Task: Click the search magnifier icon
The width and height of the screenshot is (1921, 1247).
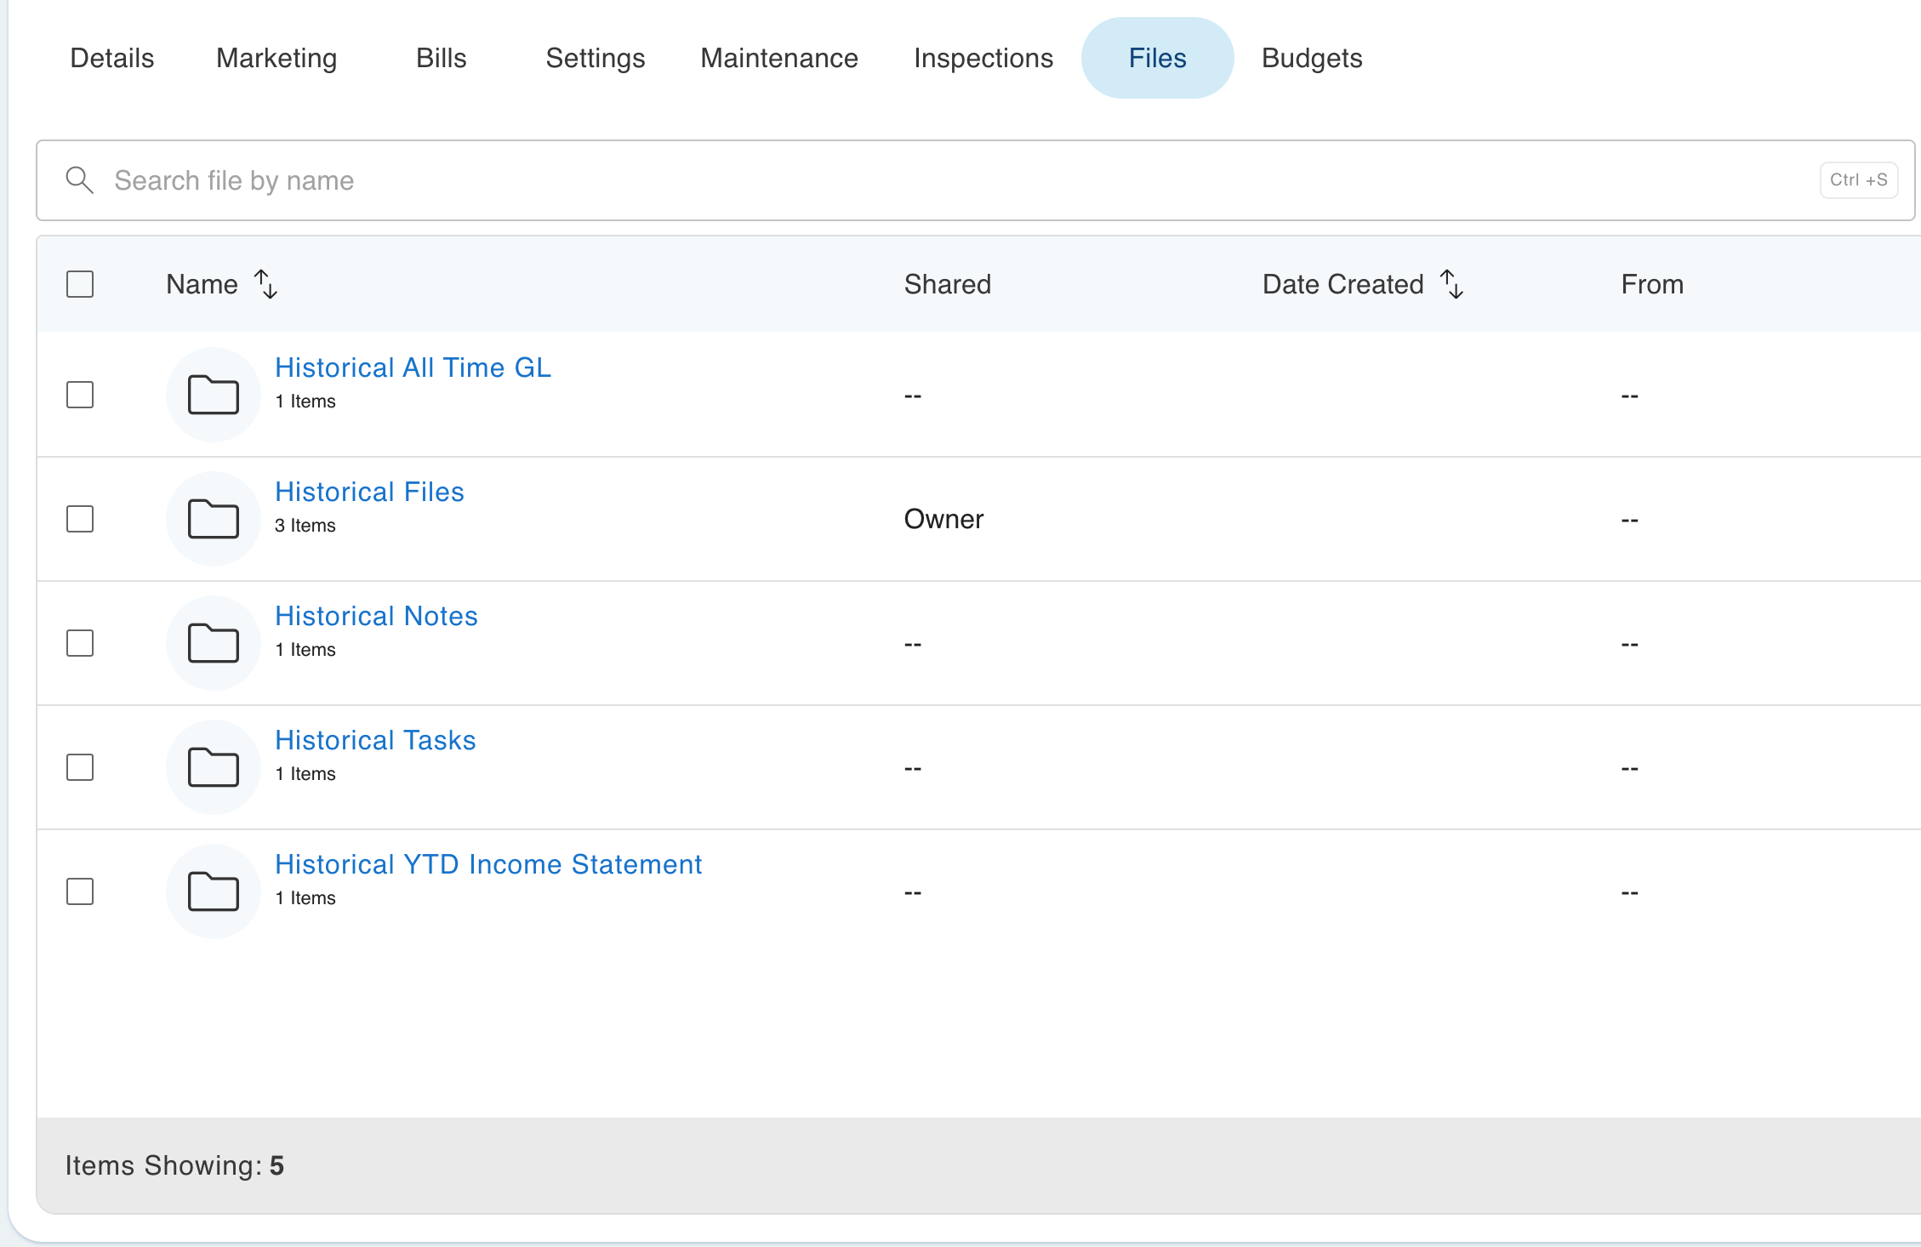Action: [79, 180]
